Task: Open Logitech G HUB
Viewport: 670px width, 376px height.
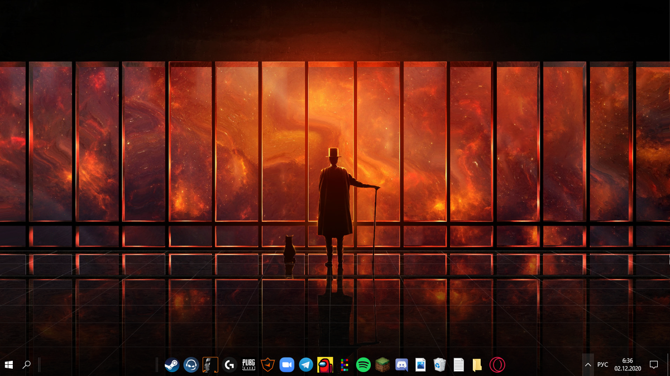Action: point(229,365)
